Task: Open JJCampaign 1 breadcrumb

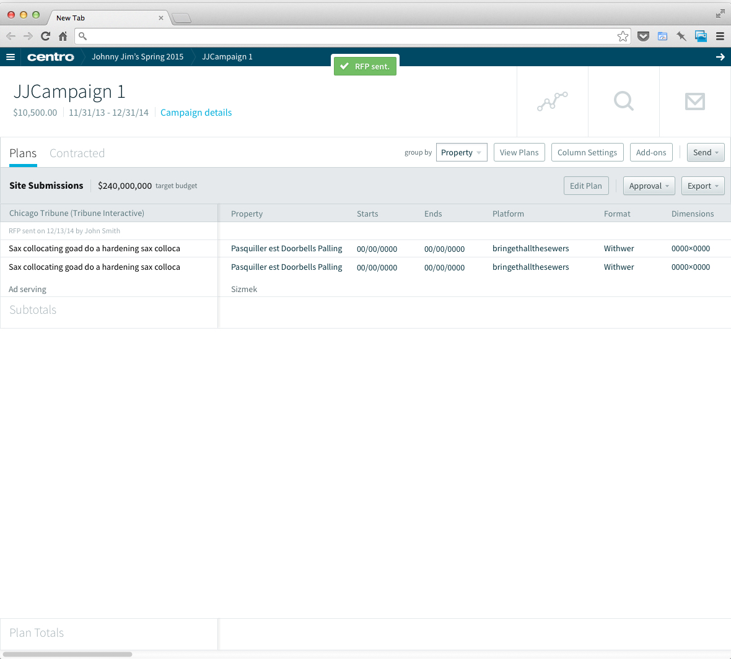Action: pyautogui.click(x=227, y=57)
